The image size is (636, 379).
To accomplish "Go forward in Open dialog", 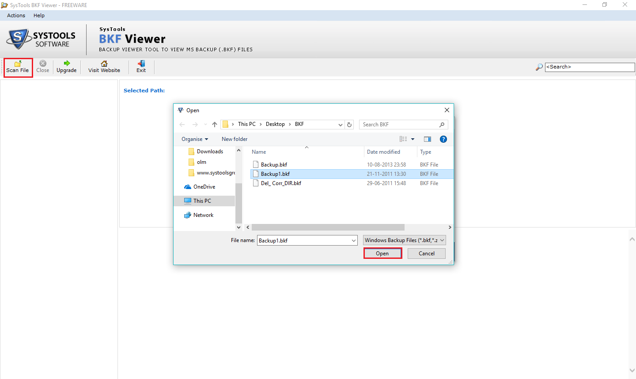I will coord(195,125).
